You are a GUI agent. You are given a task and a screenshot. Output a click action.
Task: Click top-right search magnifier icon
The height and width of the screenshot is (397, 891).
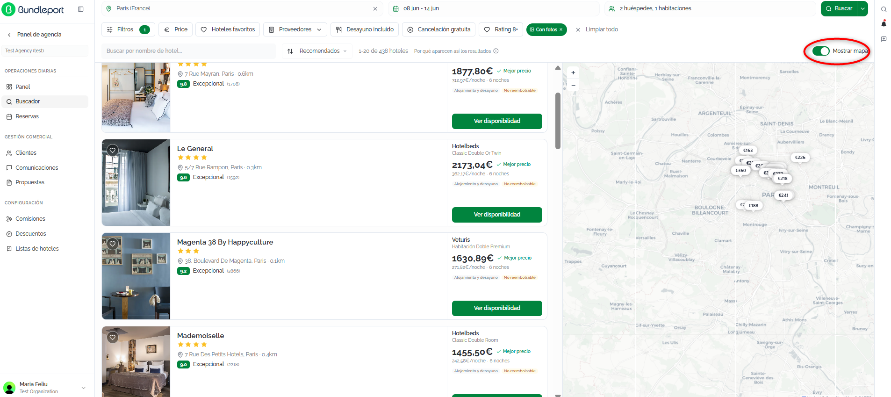(x=884, y=9)
